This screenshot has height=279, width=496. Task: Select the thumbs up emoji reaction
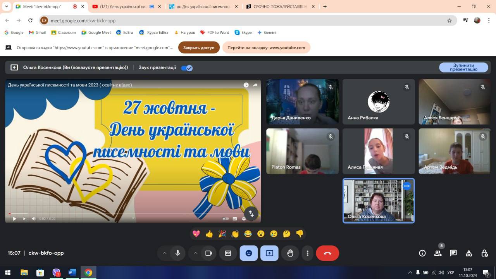click(x=209, y=234)
